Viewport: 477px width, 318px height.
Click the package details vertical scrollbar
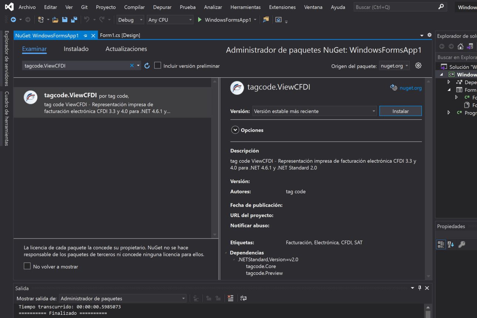coord(429,178)
